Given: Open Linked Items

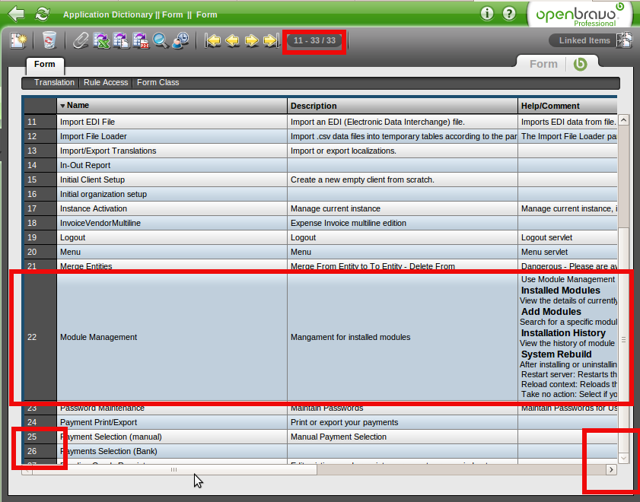Looking at the screenshot, I should click(x=584, y=40).
